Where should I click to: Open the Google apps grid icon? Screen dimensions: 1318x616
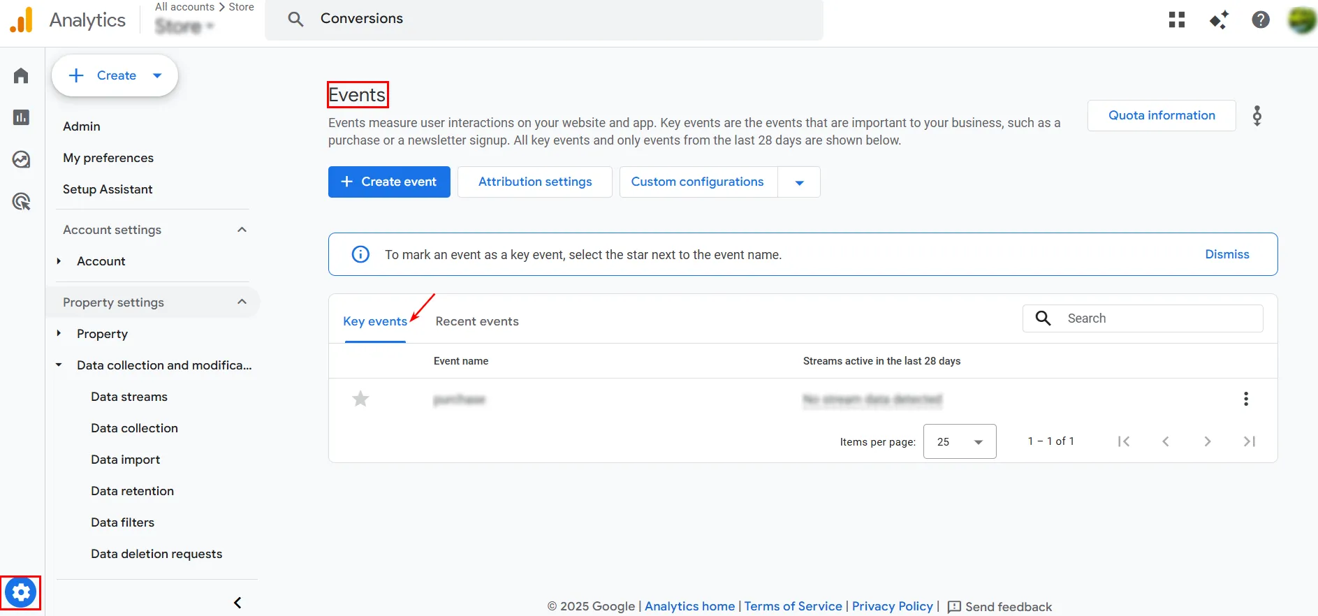pyautogui.click(x=1177, y=20)
